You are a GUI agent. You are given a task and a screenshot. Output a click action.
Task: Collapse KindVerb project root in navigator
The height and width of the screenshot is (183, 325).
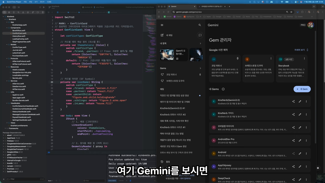coord(4,17)
